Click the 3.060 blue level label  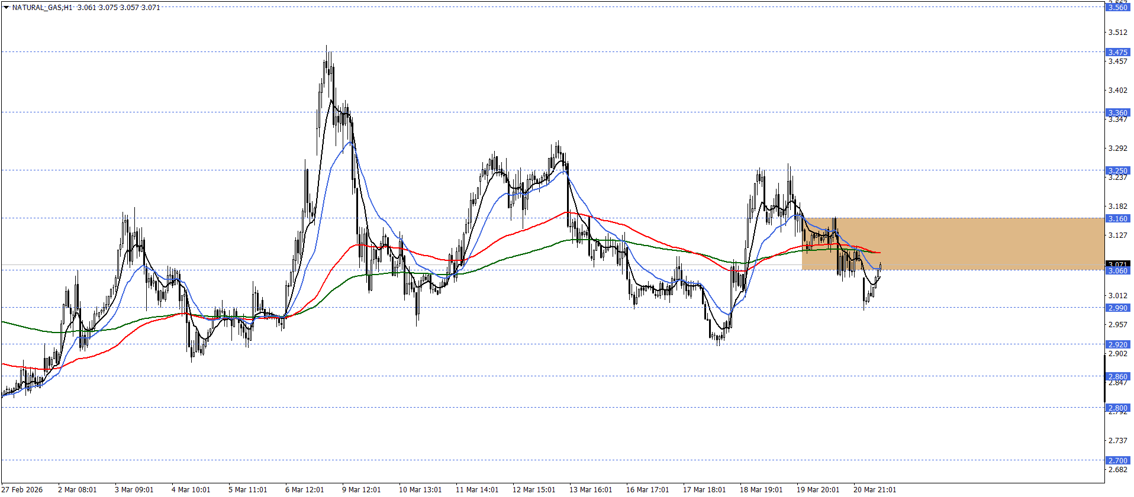pos(1117,270)
